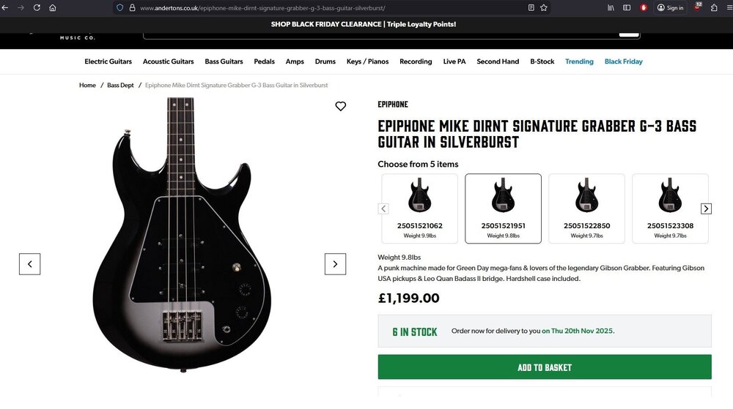Image resolution: width=733 pixels, height=409 pixels.
Task: Reload the page with the refresh icon
Action: (x=37, y=7)
